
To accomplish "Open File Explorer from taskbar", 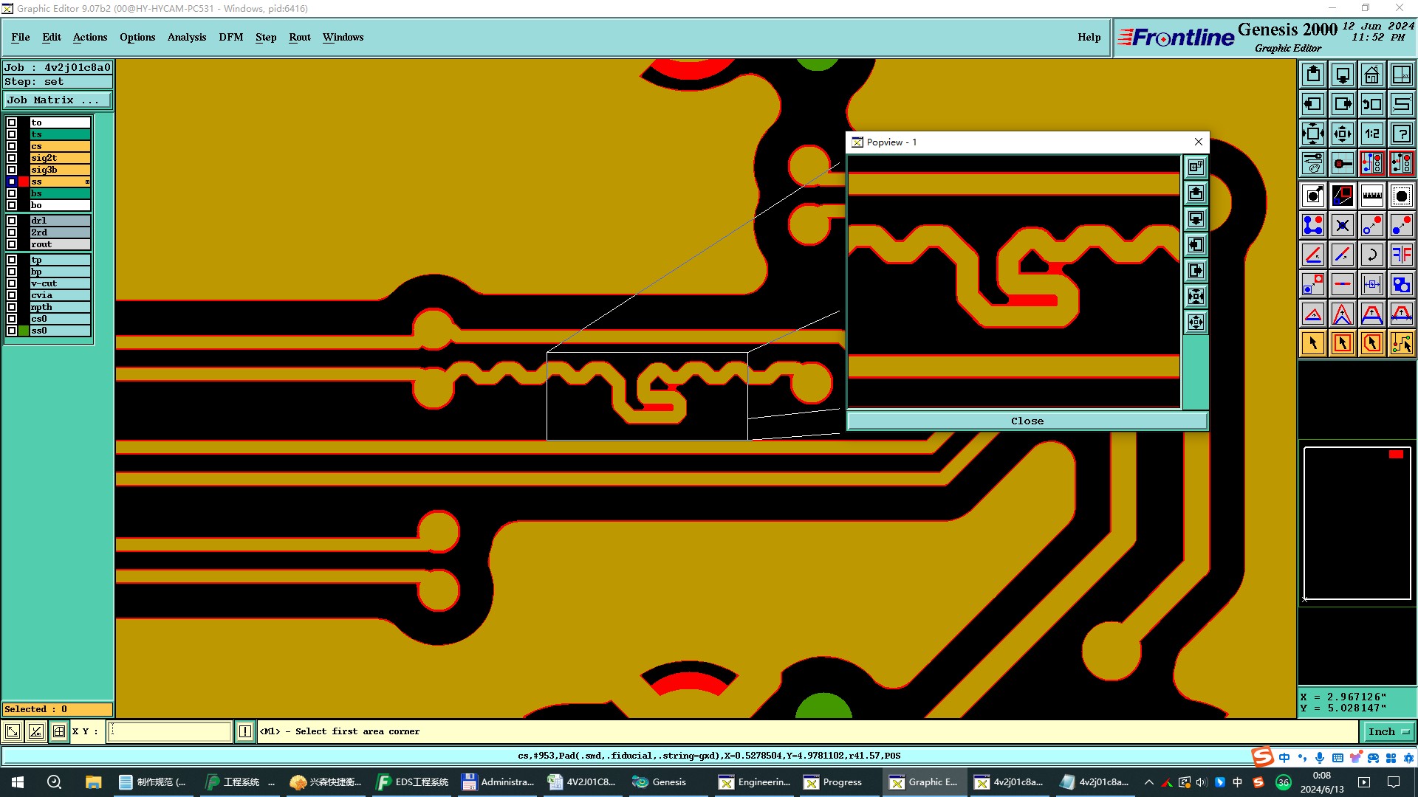I will 93,782.
